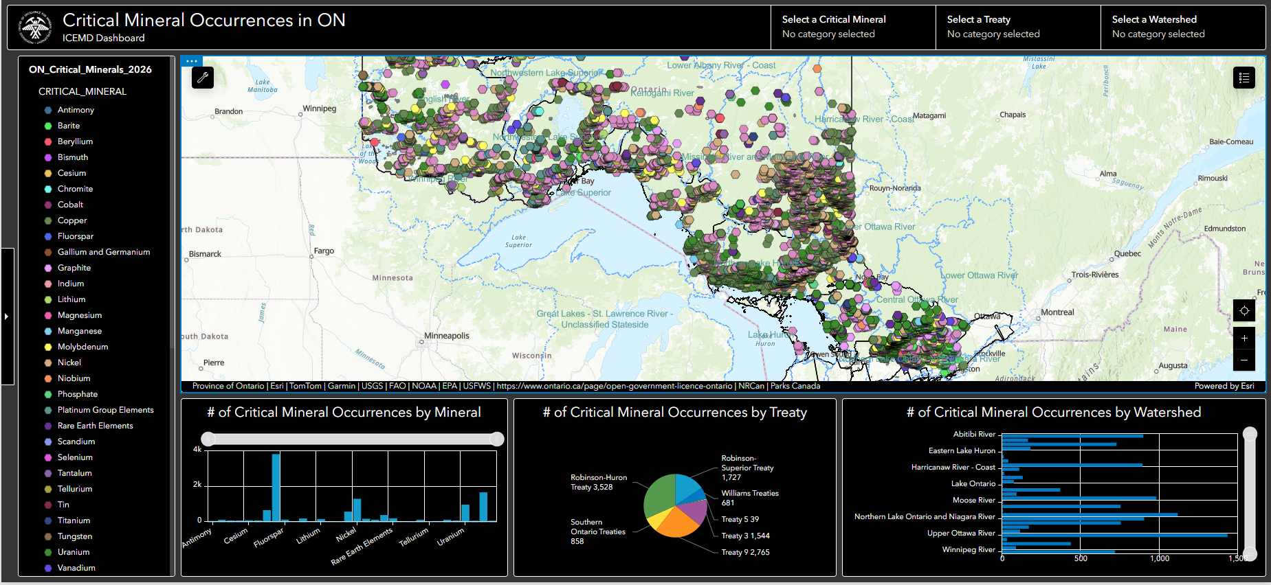Expand the collapsed left side panel arrow

coord(6,317)
